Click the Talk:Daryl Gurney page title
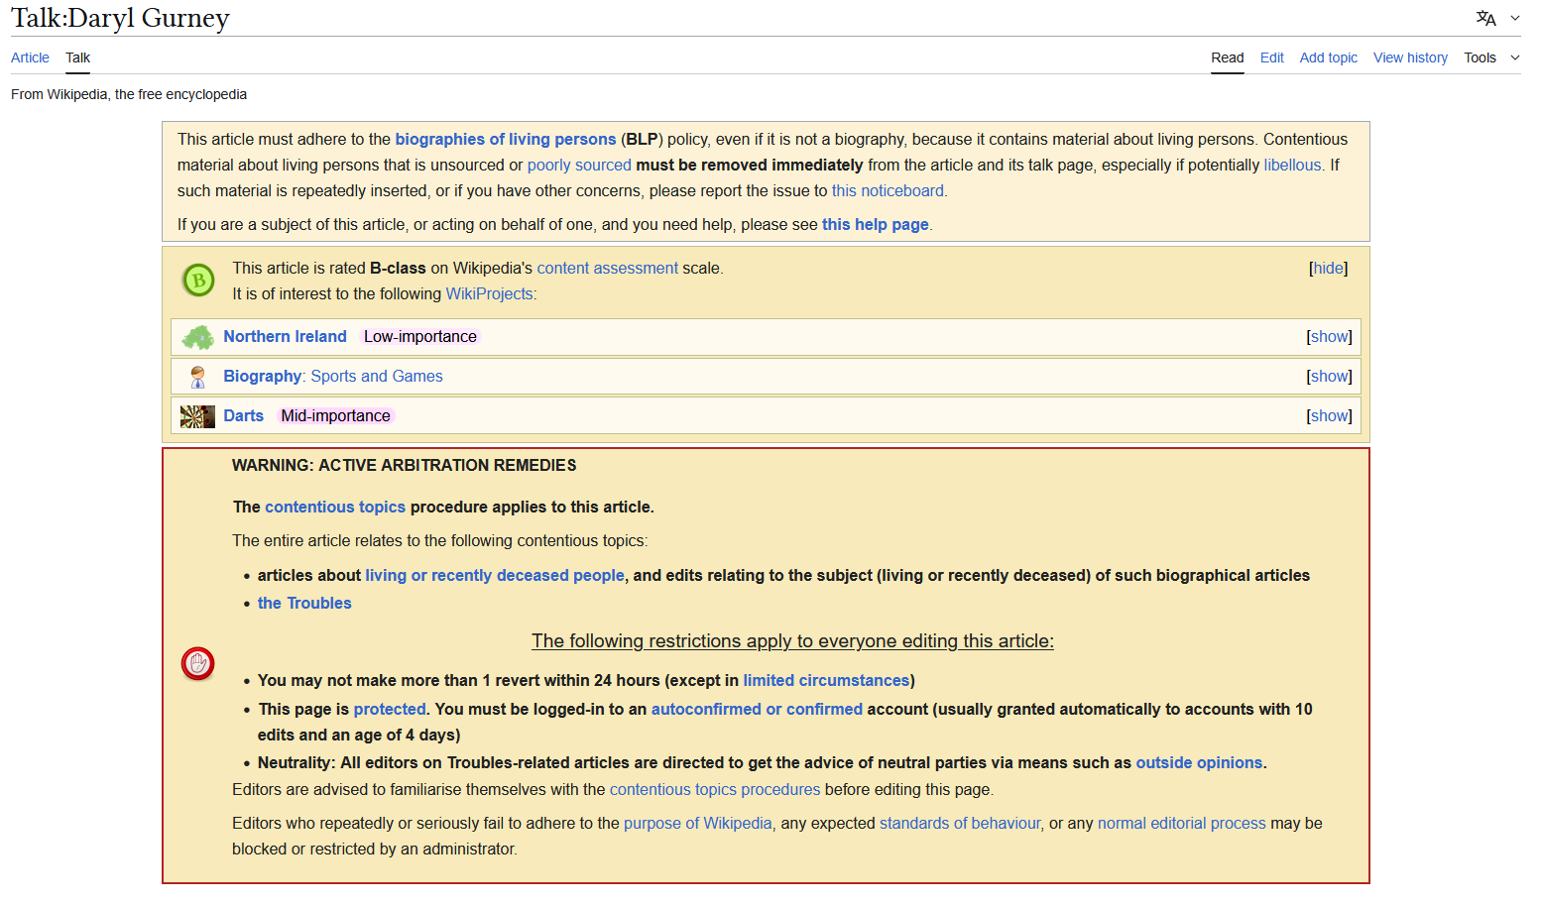Image resolution: width=1541 pixels, height=908 pixels. click(x=120, y=19)
